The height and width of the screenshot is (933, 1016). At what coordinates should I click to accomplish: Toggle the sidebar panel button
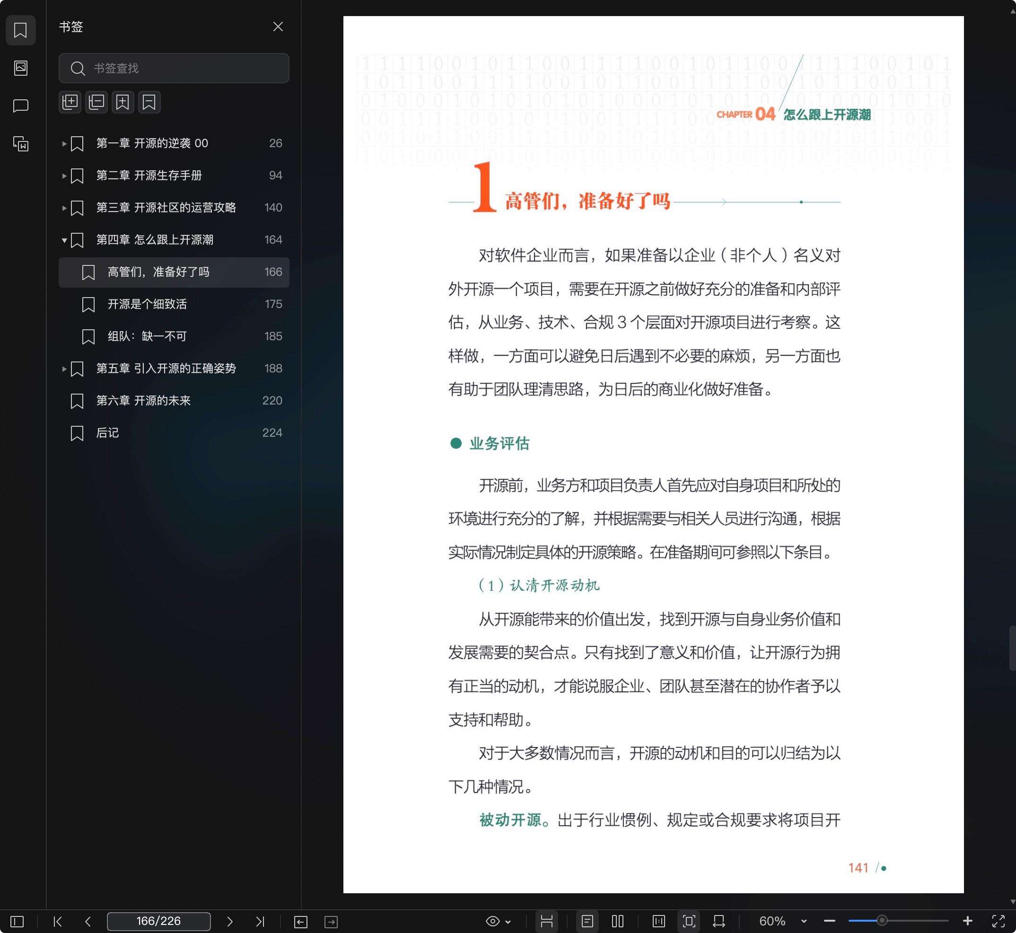17,921
